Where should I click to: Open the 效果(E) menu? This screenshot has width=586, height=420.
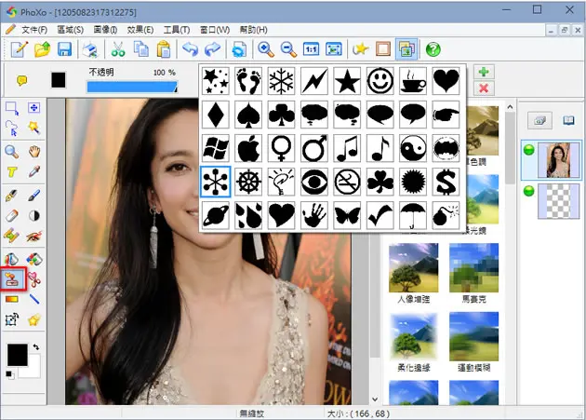point(140,30)
